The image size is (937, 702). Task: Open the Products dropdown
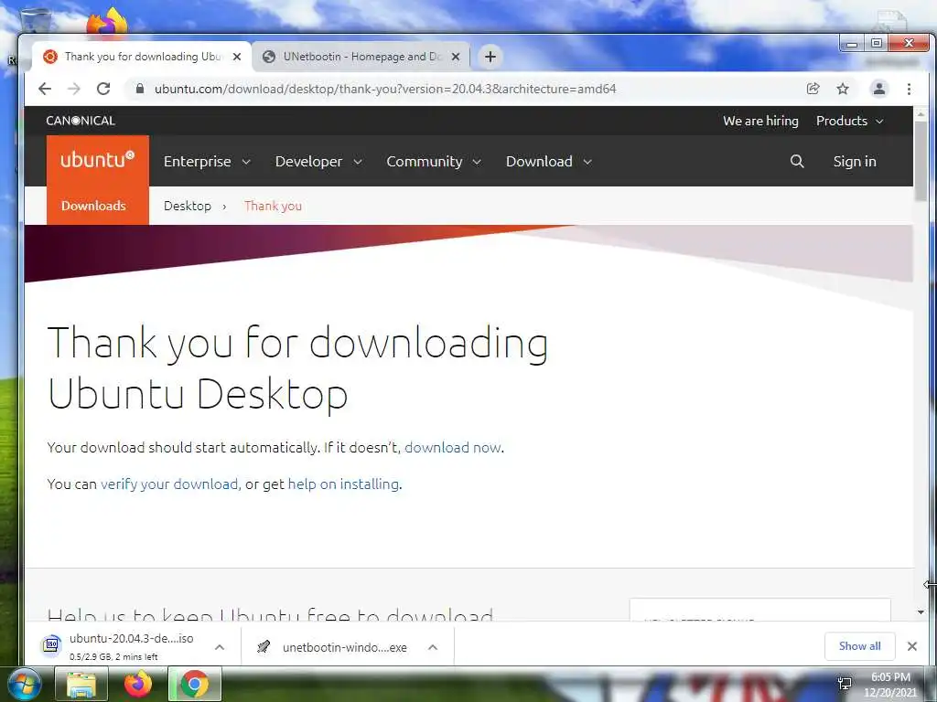pos(850,121)
